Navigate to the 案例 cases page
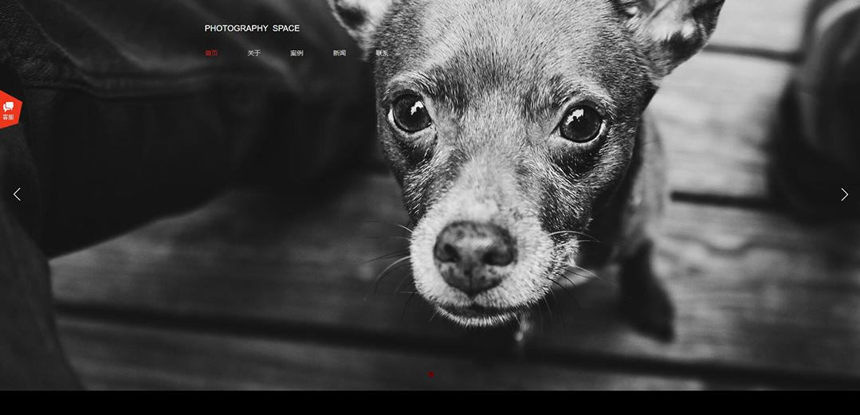860x415 pixels. click(296, 53)
